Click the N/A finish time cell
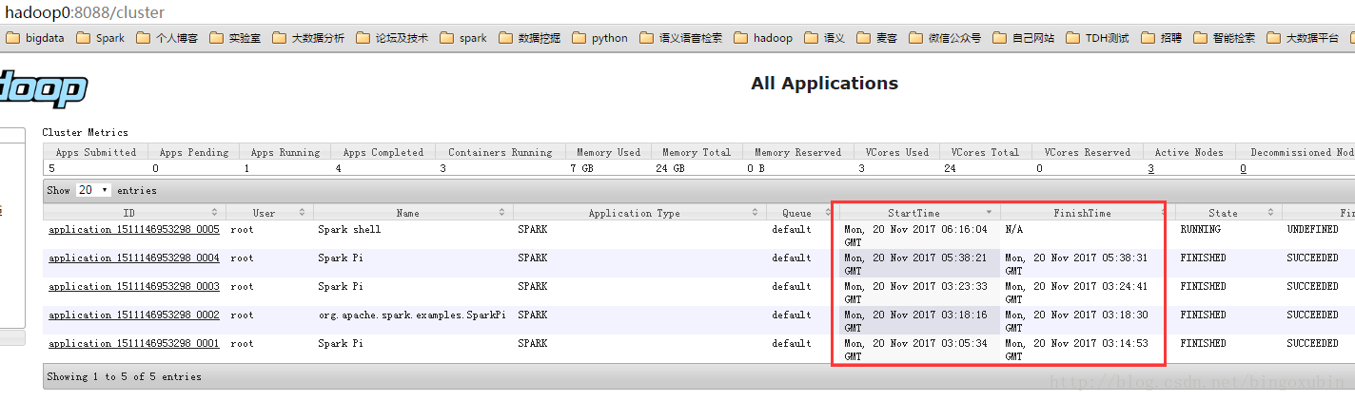 pos(1014,229)
